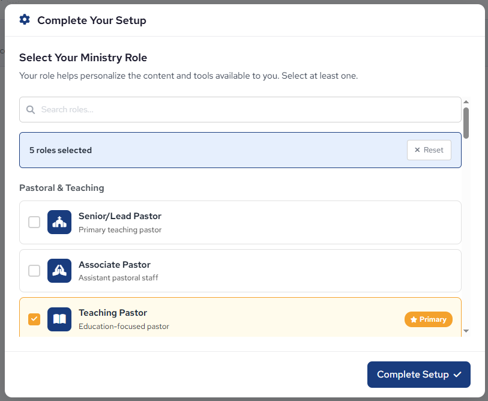
Task: Focus the Search roles input field
Action: (x=240, y=110)
